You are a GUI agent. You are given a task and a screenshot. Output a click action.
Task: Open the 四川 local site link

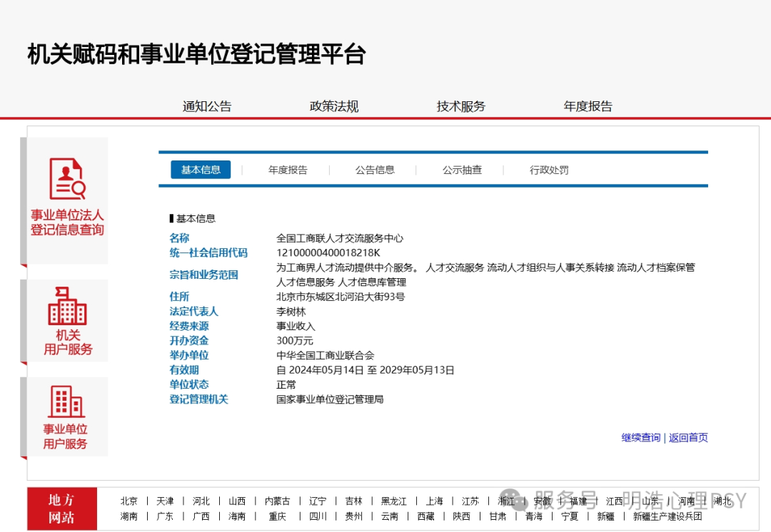click(318, 516)
